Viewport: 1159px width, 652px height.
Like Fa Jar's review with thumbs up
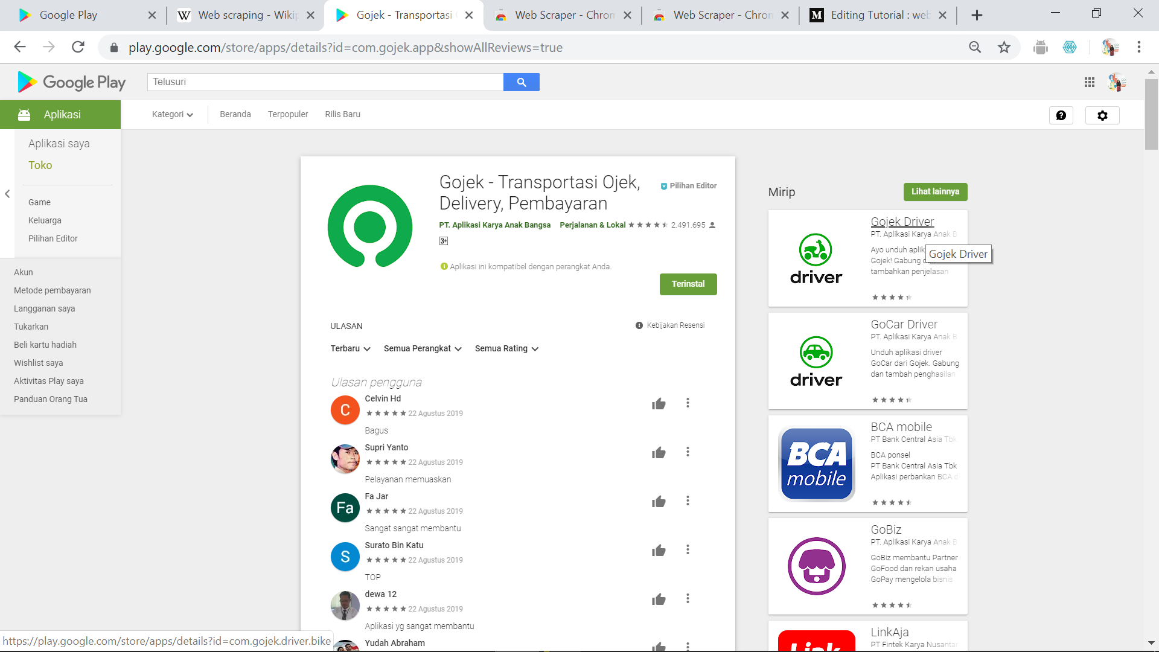point(659,500)
